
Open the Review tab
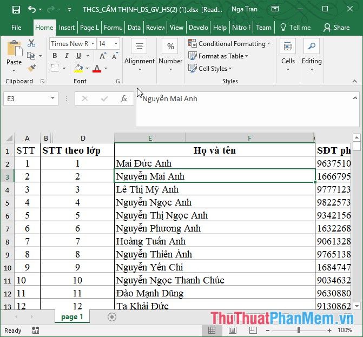point(155,28)
